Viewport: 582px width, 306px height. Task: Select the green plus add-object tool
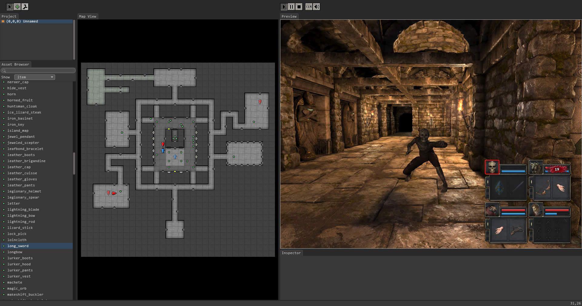pos(17,7)
